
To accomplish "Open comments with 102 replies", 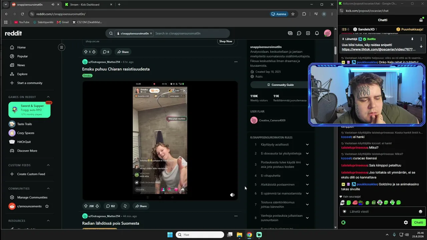I will tap(110, 206).
